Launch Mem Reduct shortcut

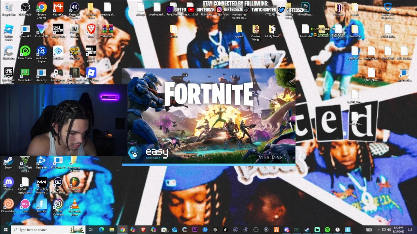25,75
